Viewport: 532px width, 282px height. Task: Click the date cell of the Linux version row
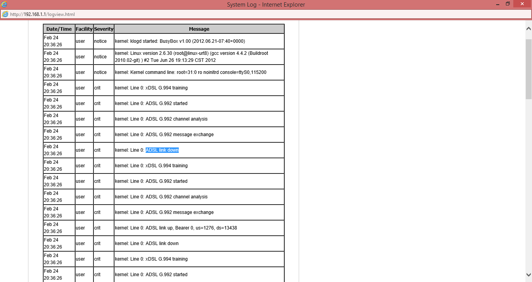click(59, 57)
